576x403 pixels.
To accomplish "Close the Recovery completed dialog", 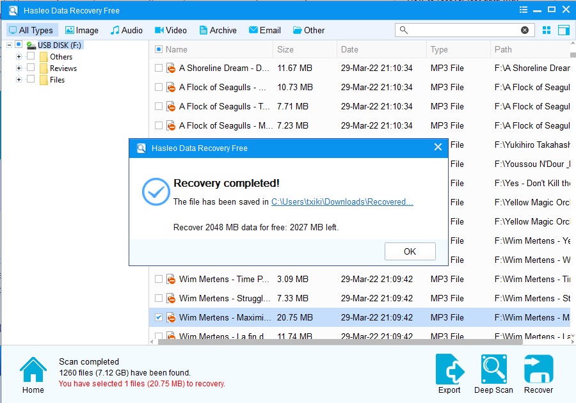I will coord(438,147).
